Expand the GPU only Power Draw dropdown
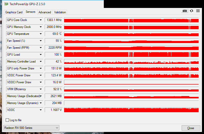The width and height of the screenshot is (204, 134). point(41,68)
